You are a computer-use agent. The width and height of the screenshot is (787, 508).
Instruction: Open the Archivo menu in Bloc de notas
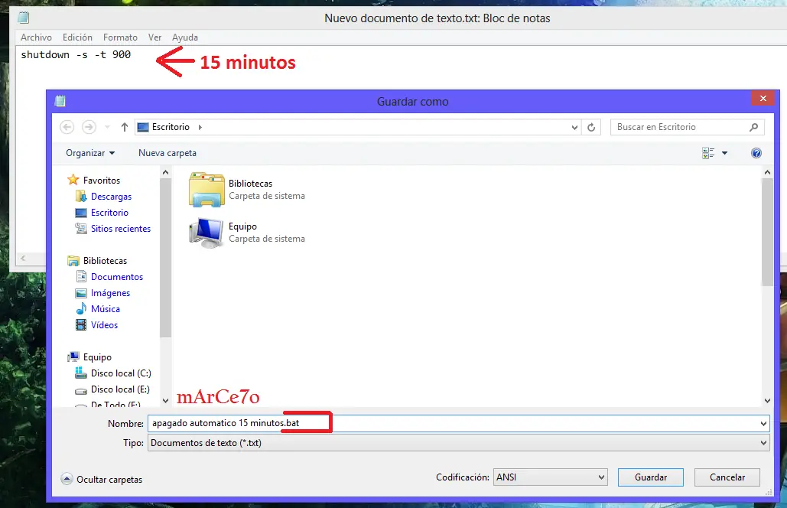[35, 37]
